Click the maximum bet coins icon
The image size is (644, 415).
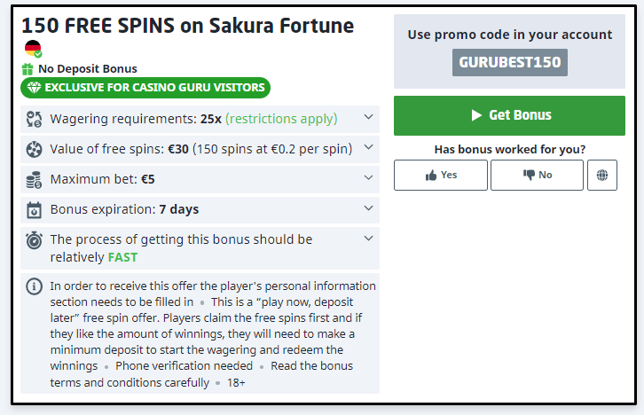(35, 179)
